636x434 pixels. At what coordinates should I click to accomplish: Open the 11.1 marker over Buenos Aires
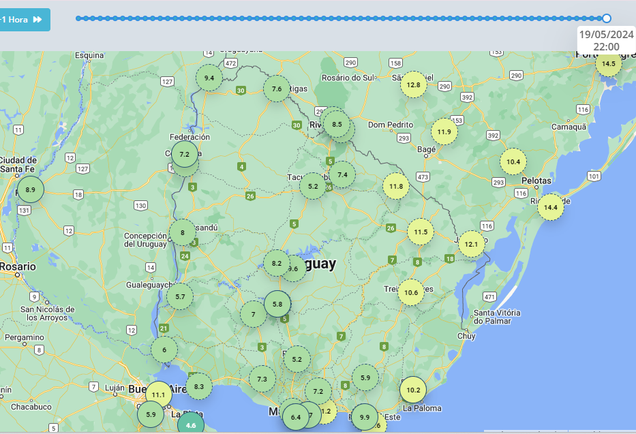point(158,394)
